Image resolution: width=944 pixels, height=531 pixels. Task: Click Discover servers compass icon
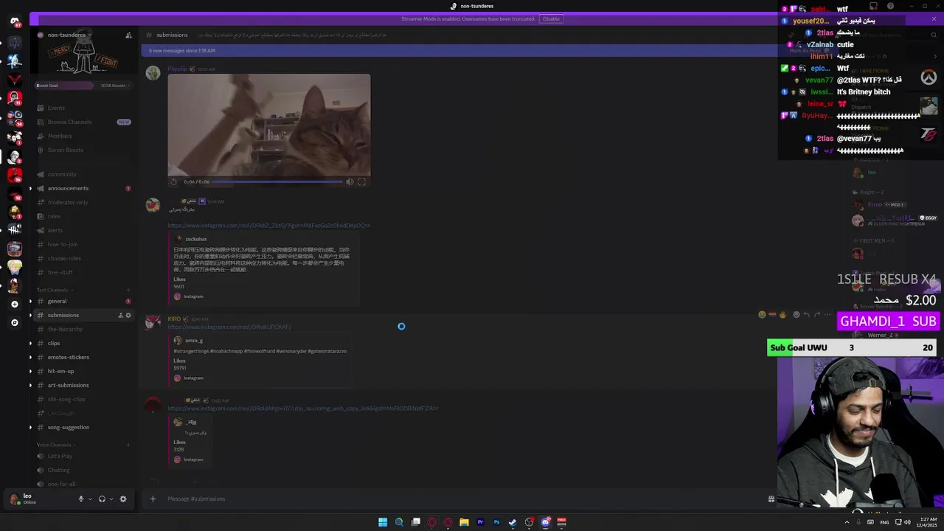(15, 322)
